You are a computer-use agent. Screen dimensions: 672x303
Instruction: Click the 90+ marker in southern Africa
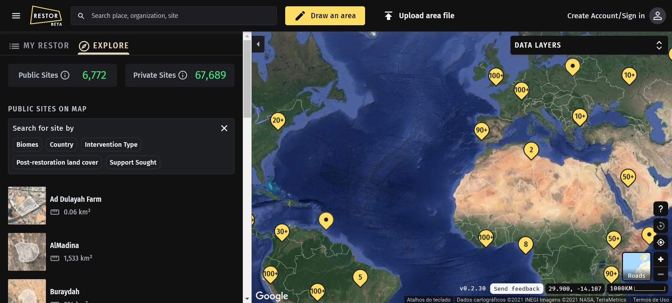tap(611, 275)
